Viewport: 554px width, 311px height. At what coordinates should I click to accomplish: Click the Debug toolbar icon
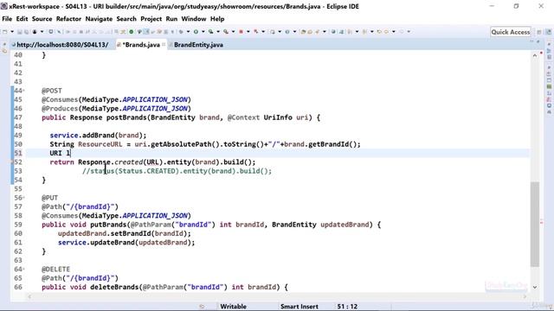pos(181,32)
